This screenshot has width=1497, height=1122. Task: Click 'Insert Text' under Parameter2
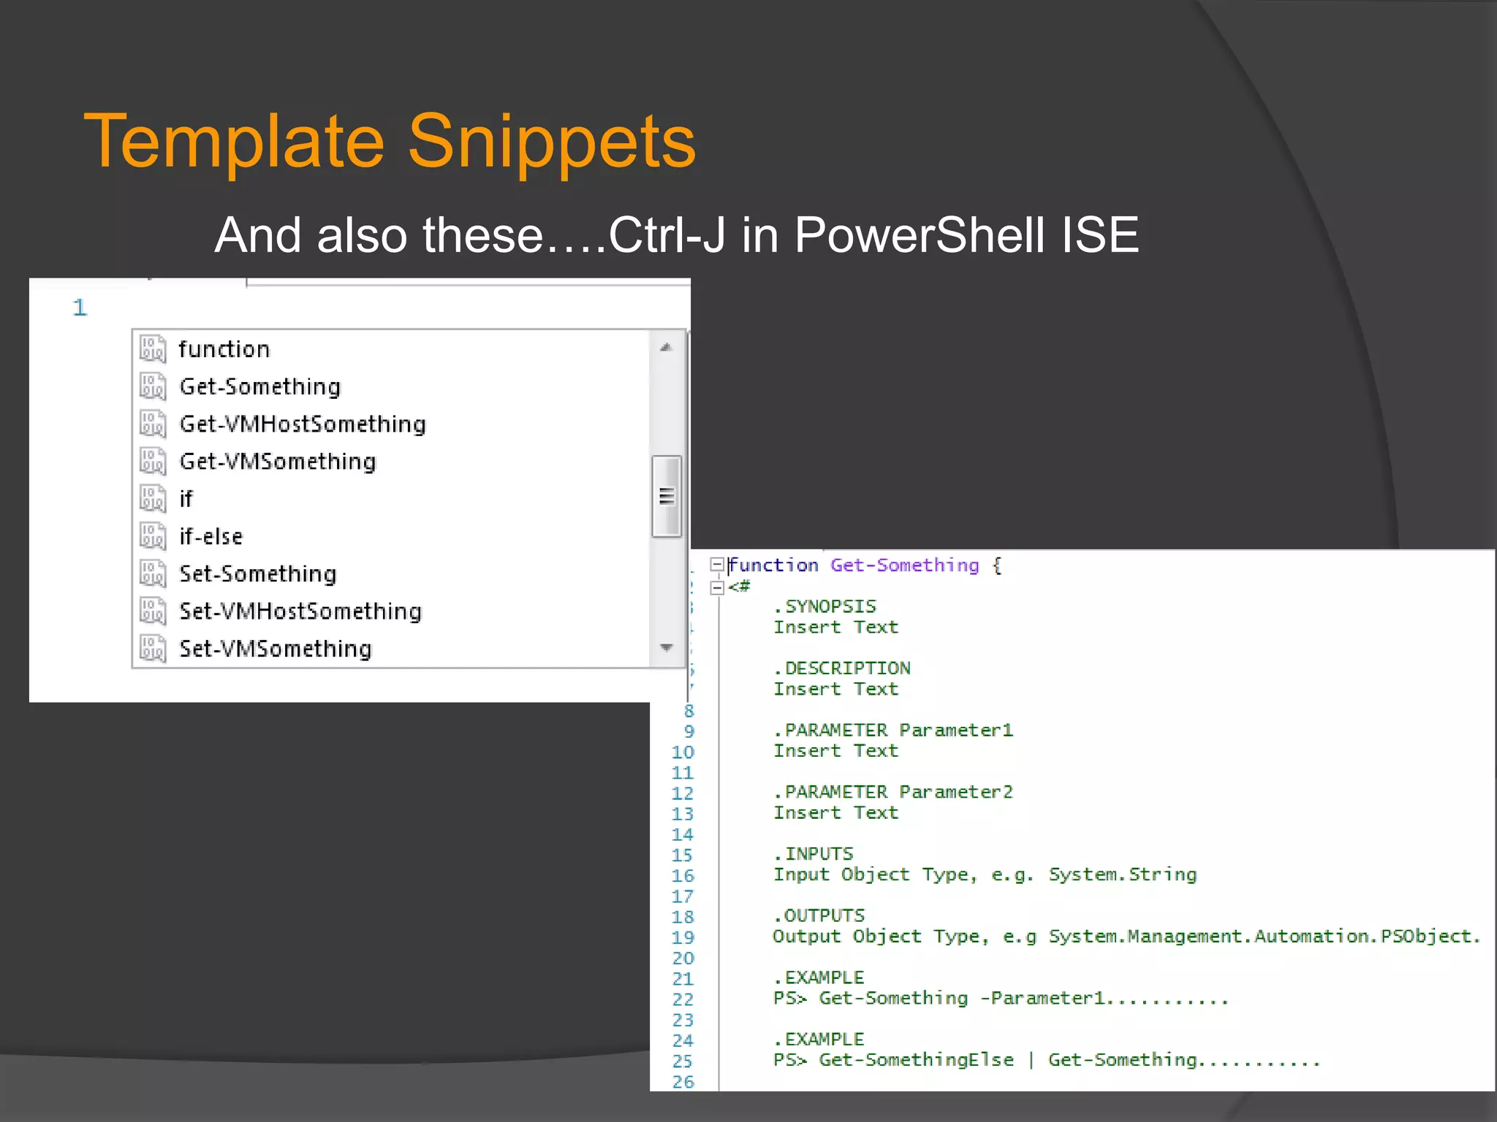click(835, 812)
